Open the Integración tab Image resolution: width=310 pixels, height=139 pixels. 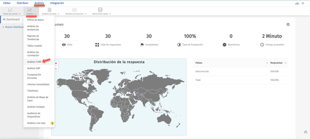[x=57, y=3]
